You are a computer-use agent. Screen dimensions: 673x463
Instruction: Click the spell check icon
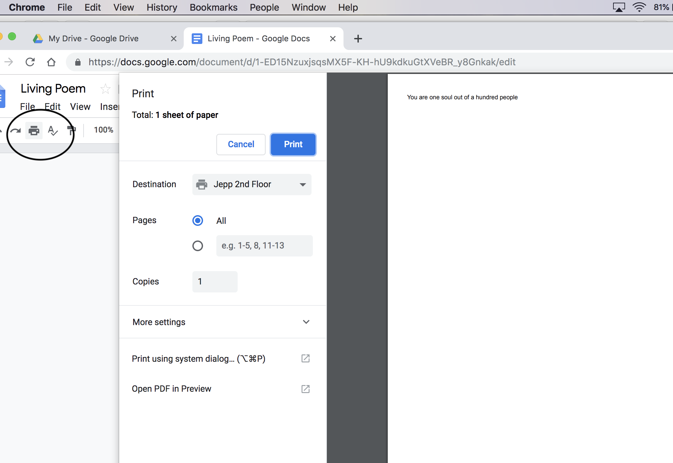53,130
